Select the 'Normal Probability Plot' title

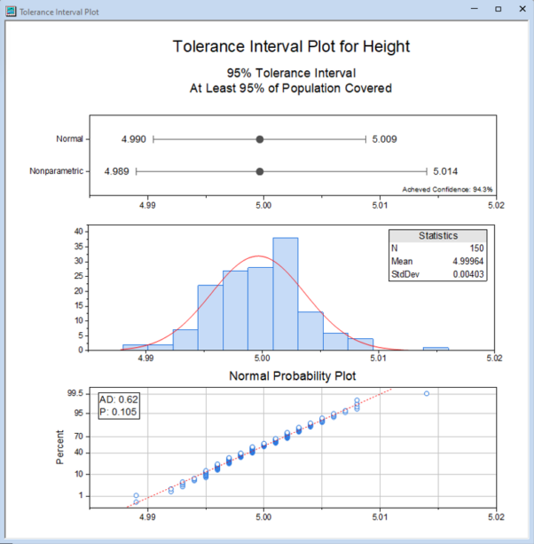(x=291, y=376)
